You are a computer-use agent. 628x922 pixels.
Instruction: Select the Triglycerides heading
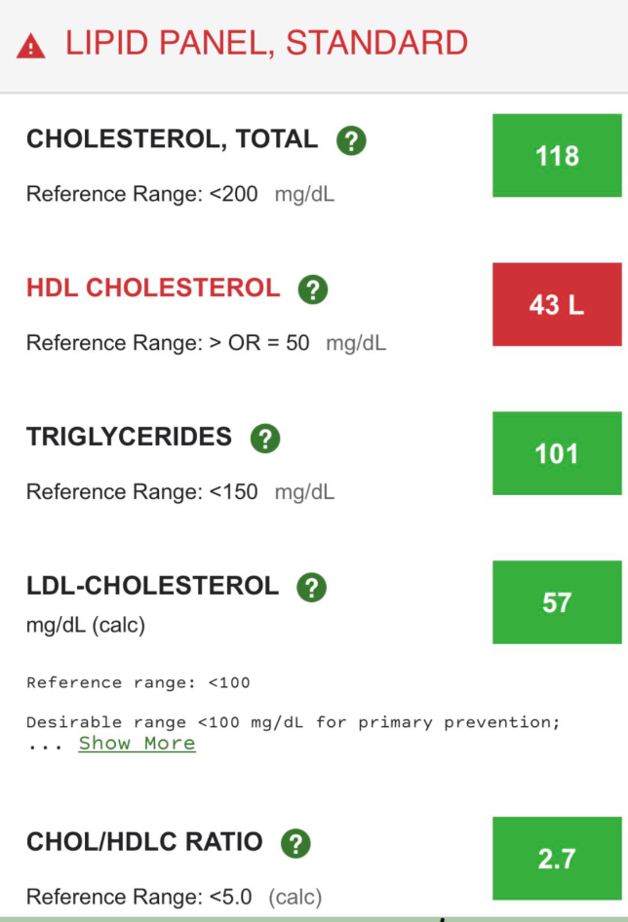pos(129,437)
